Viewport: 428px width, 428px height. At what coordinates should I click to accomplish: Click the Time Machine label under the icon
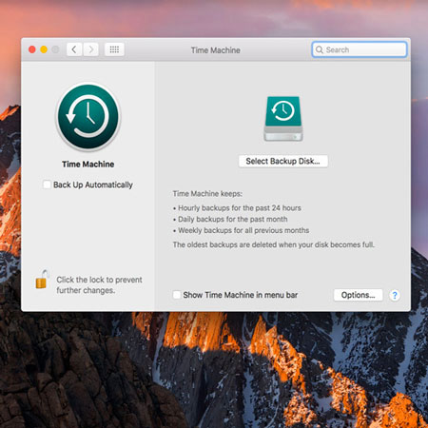pyautogui.click(x=88, y=165)
